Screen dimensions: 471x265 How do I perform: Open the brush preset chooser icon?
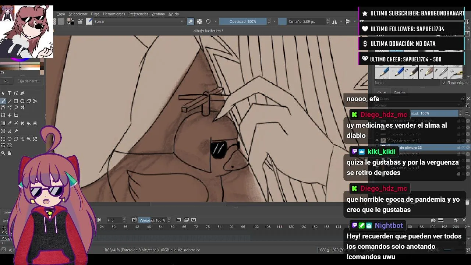coord(89,21)
